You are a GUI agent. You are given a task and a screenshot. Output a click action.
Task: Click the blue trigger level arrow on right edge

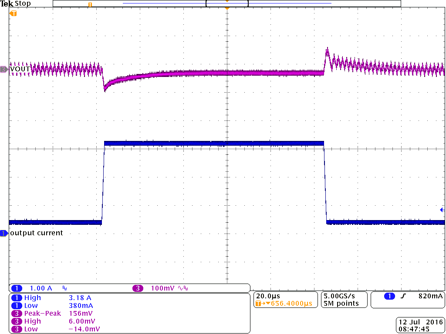point(442,209)
